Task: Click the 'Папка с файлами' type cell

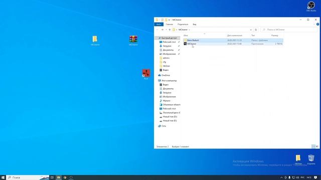Action: coord(259,40)
